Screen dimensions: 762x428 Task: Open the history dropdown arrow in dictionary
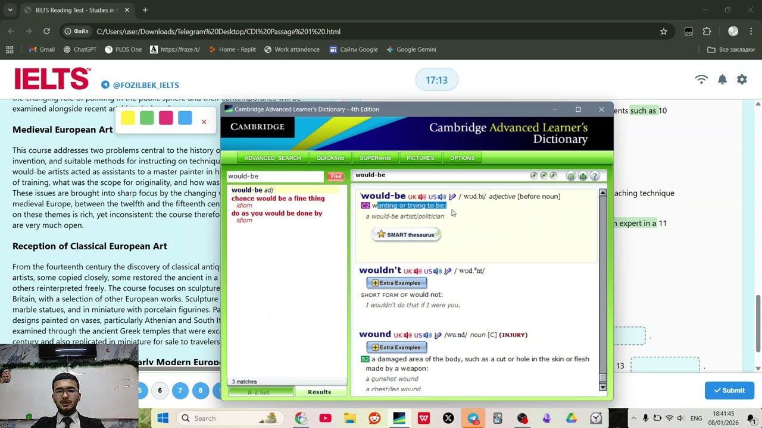[x=544, y=175]
